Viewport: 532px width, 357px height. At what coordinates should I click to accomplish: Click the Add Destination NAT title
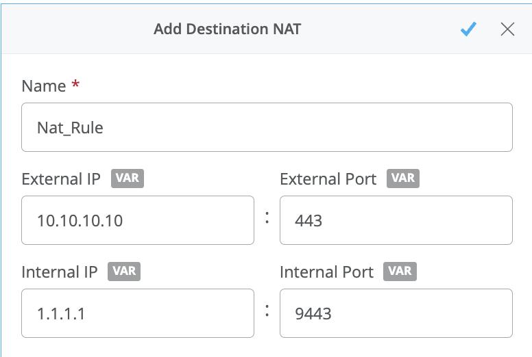(x=227, y=29)
